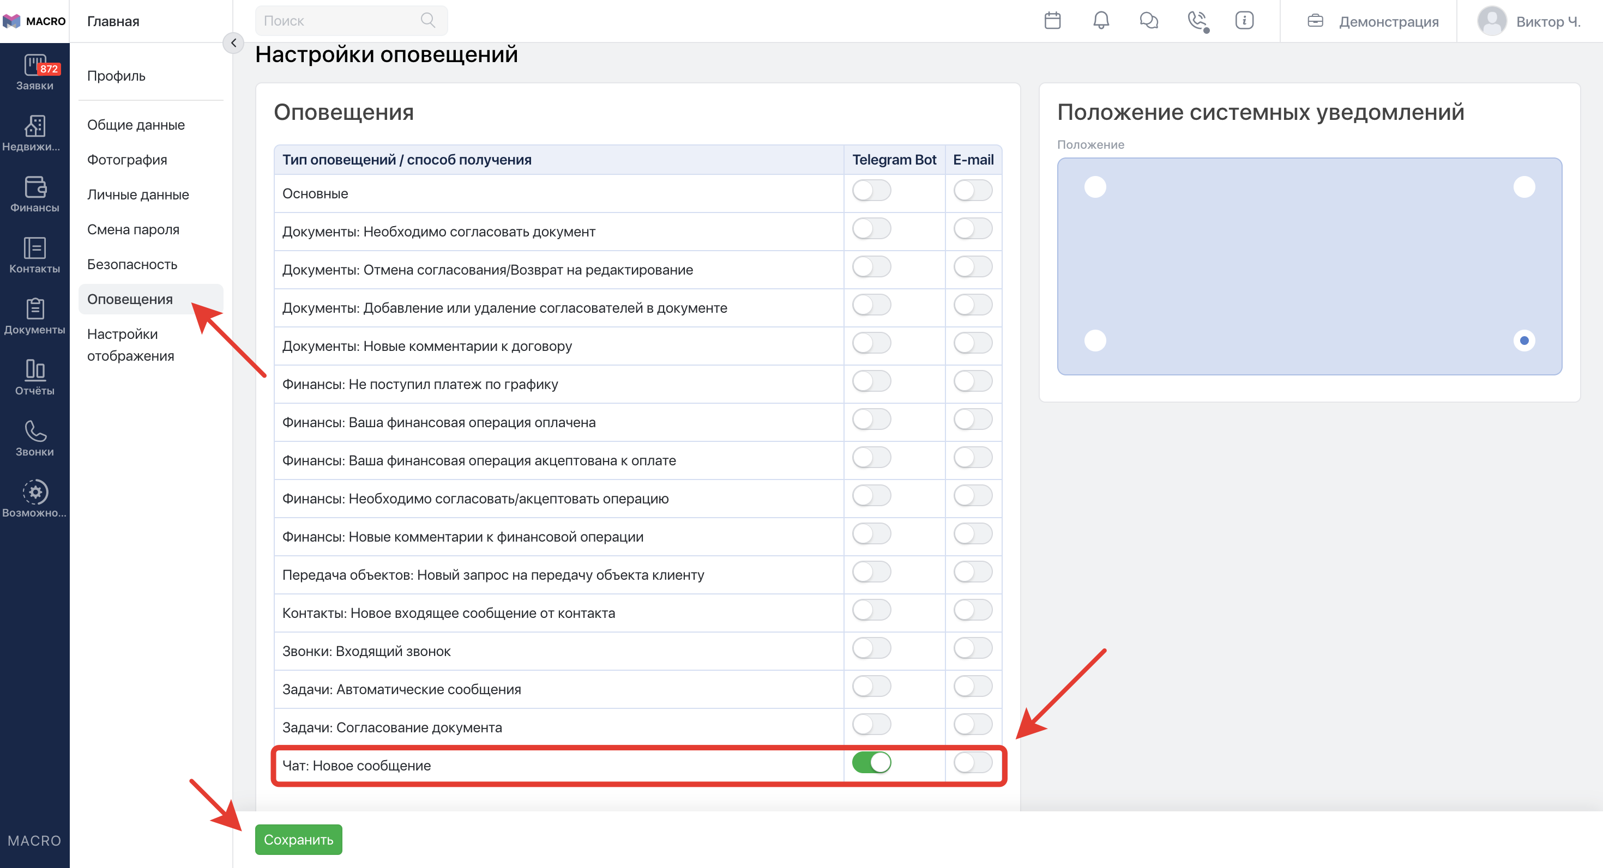Open the calendar icon in header
1603x868 pixels.
[1052, 21]
